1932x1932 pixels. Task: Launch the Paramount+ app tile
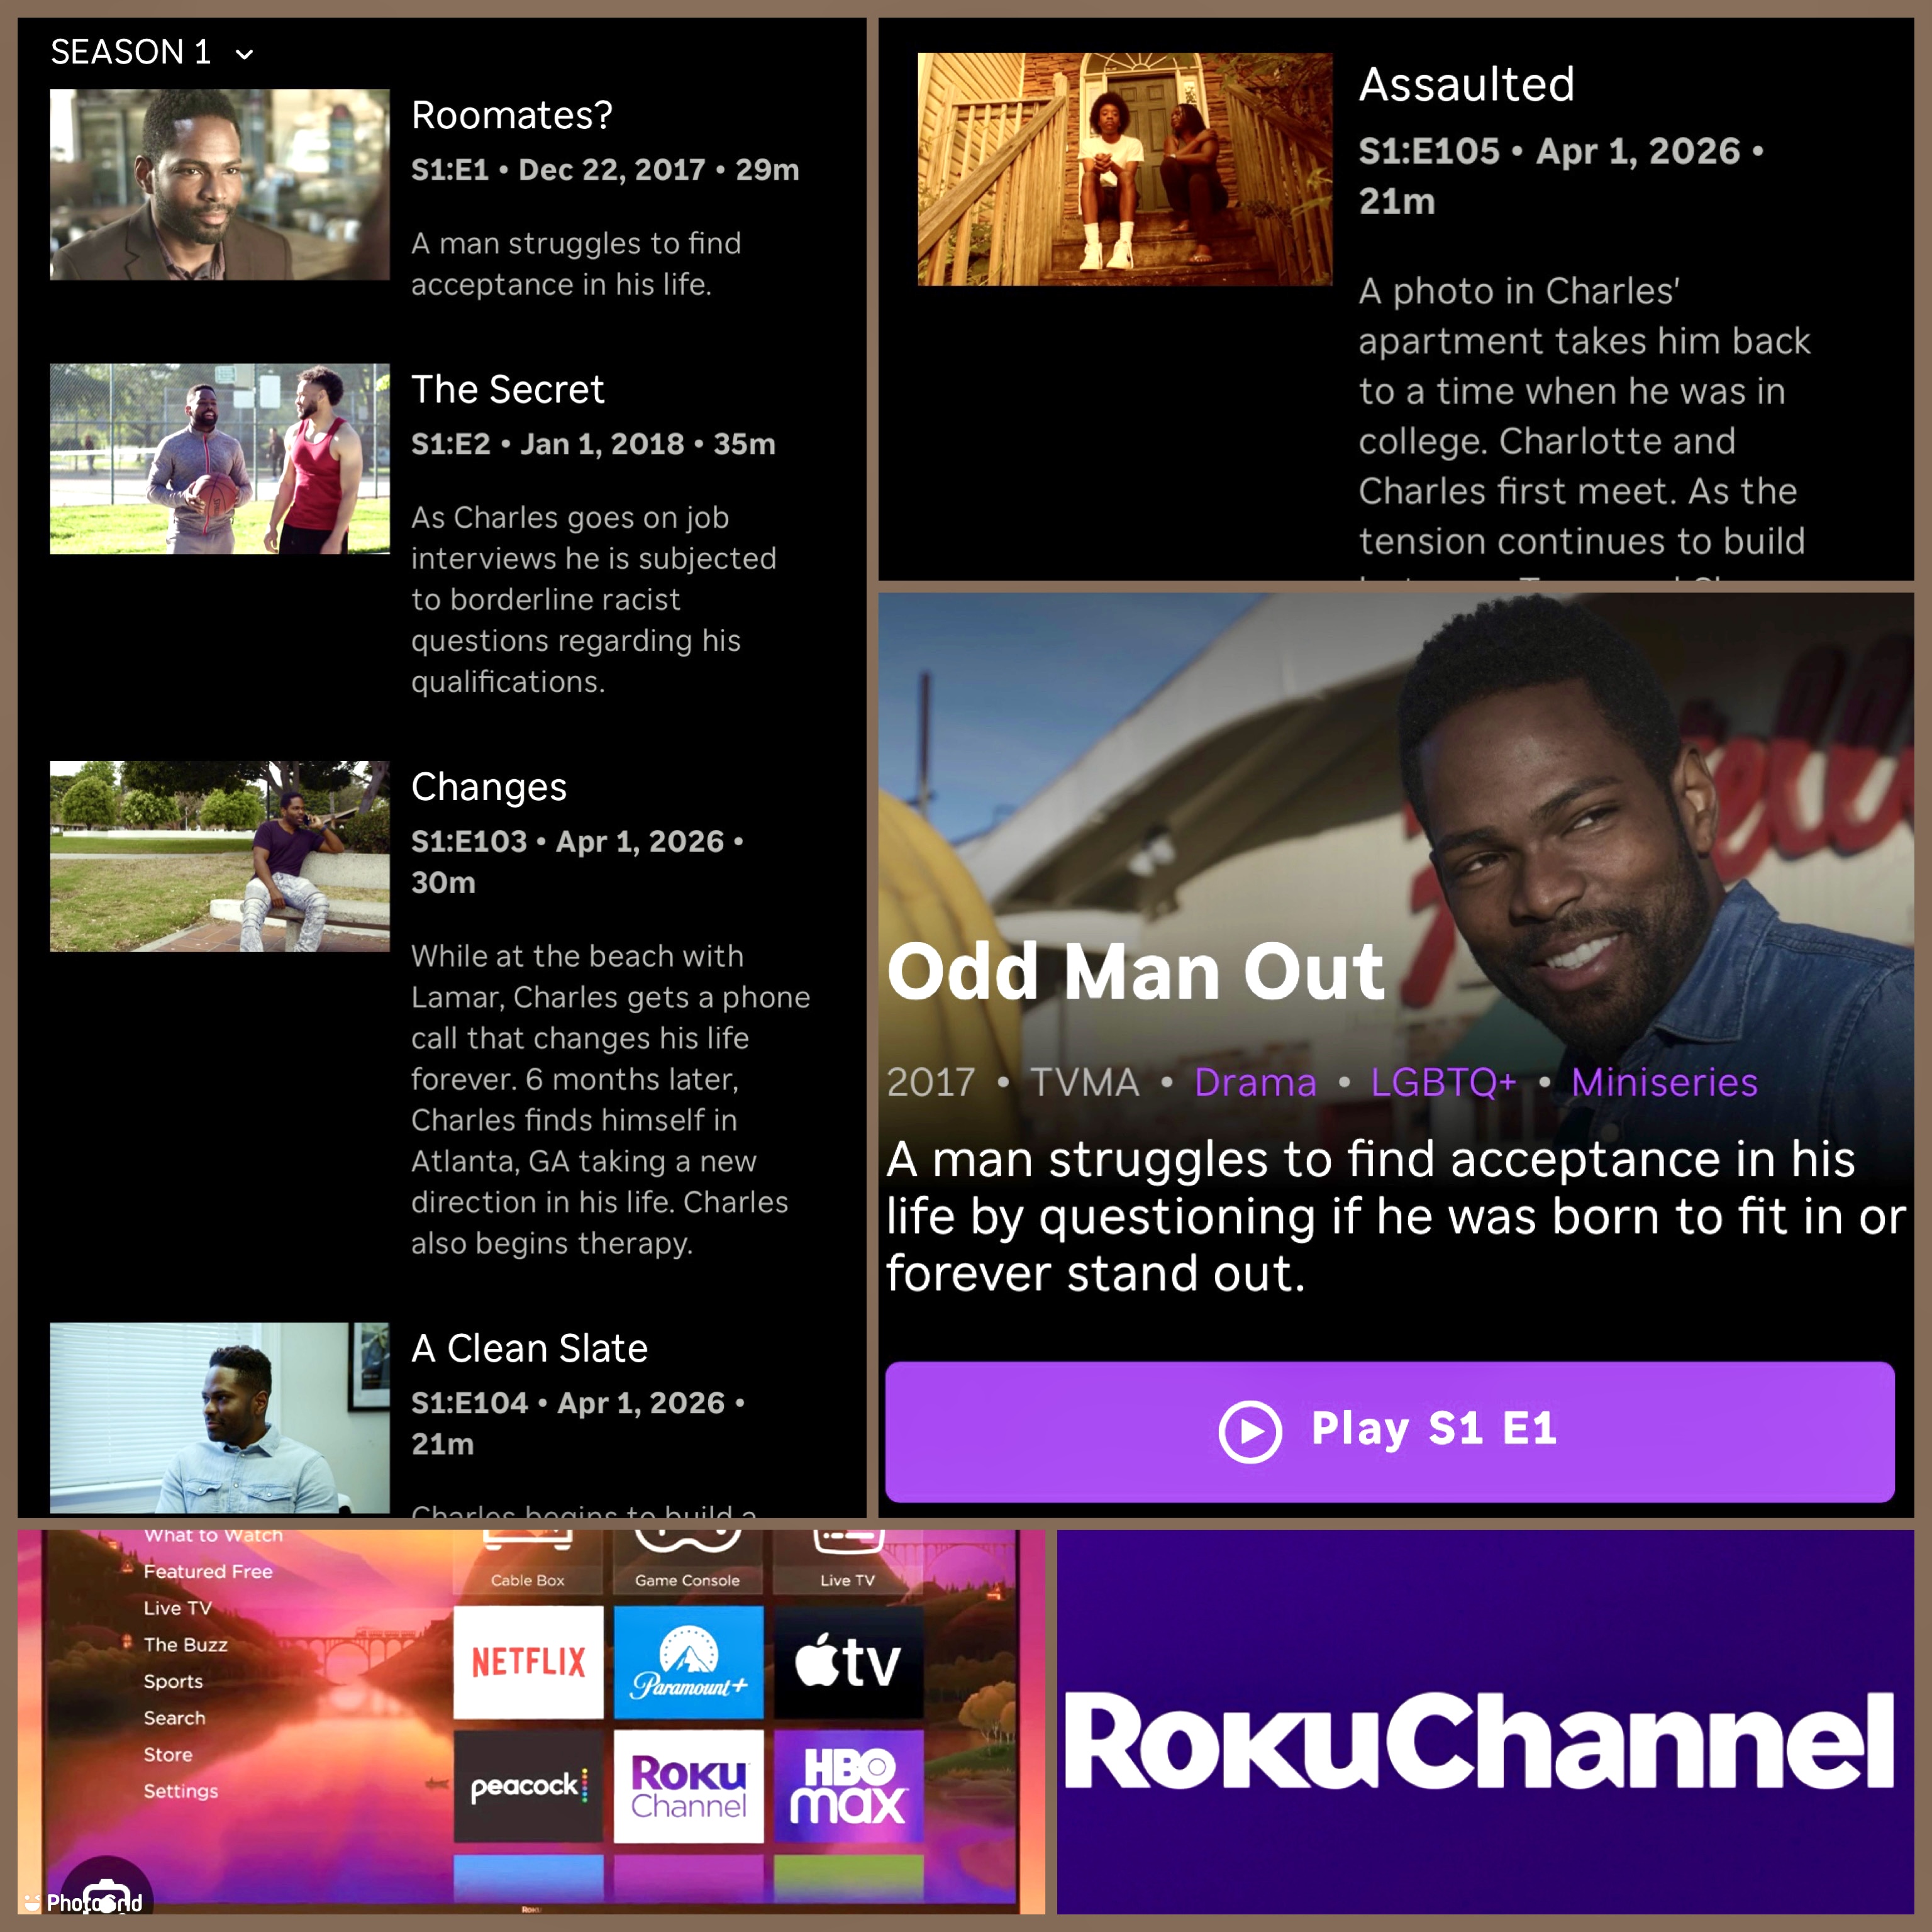pos(688,1662)
